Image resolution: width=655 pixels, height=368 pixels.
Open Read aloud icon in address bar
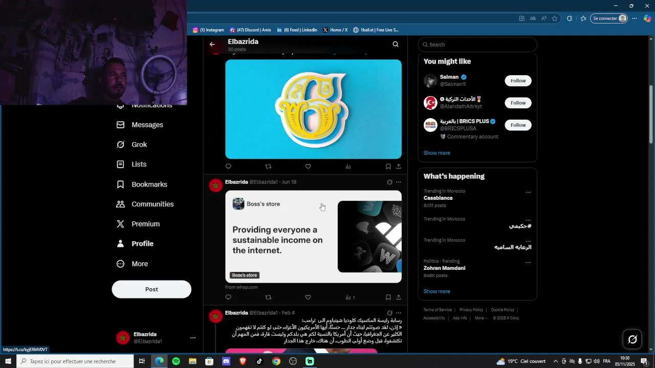tap(543, 18)
